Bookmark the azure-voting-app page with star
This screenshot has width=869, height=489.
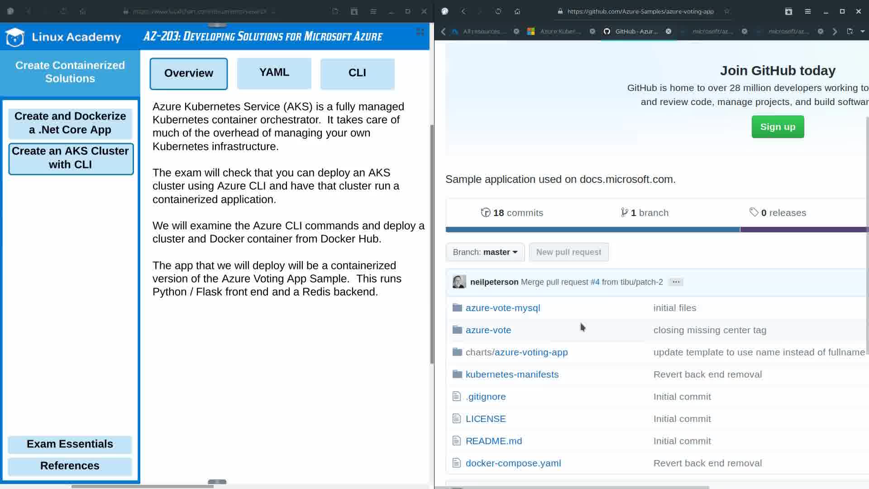point(727,11)
